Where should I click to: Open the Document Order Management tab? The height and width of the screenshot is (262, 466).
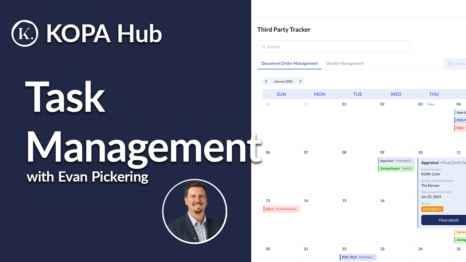(x=289, y=63)
